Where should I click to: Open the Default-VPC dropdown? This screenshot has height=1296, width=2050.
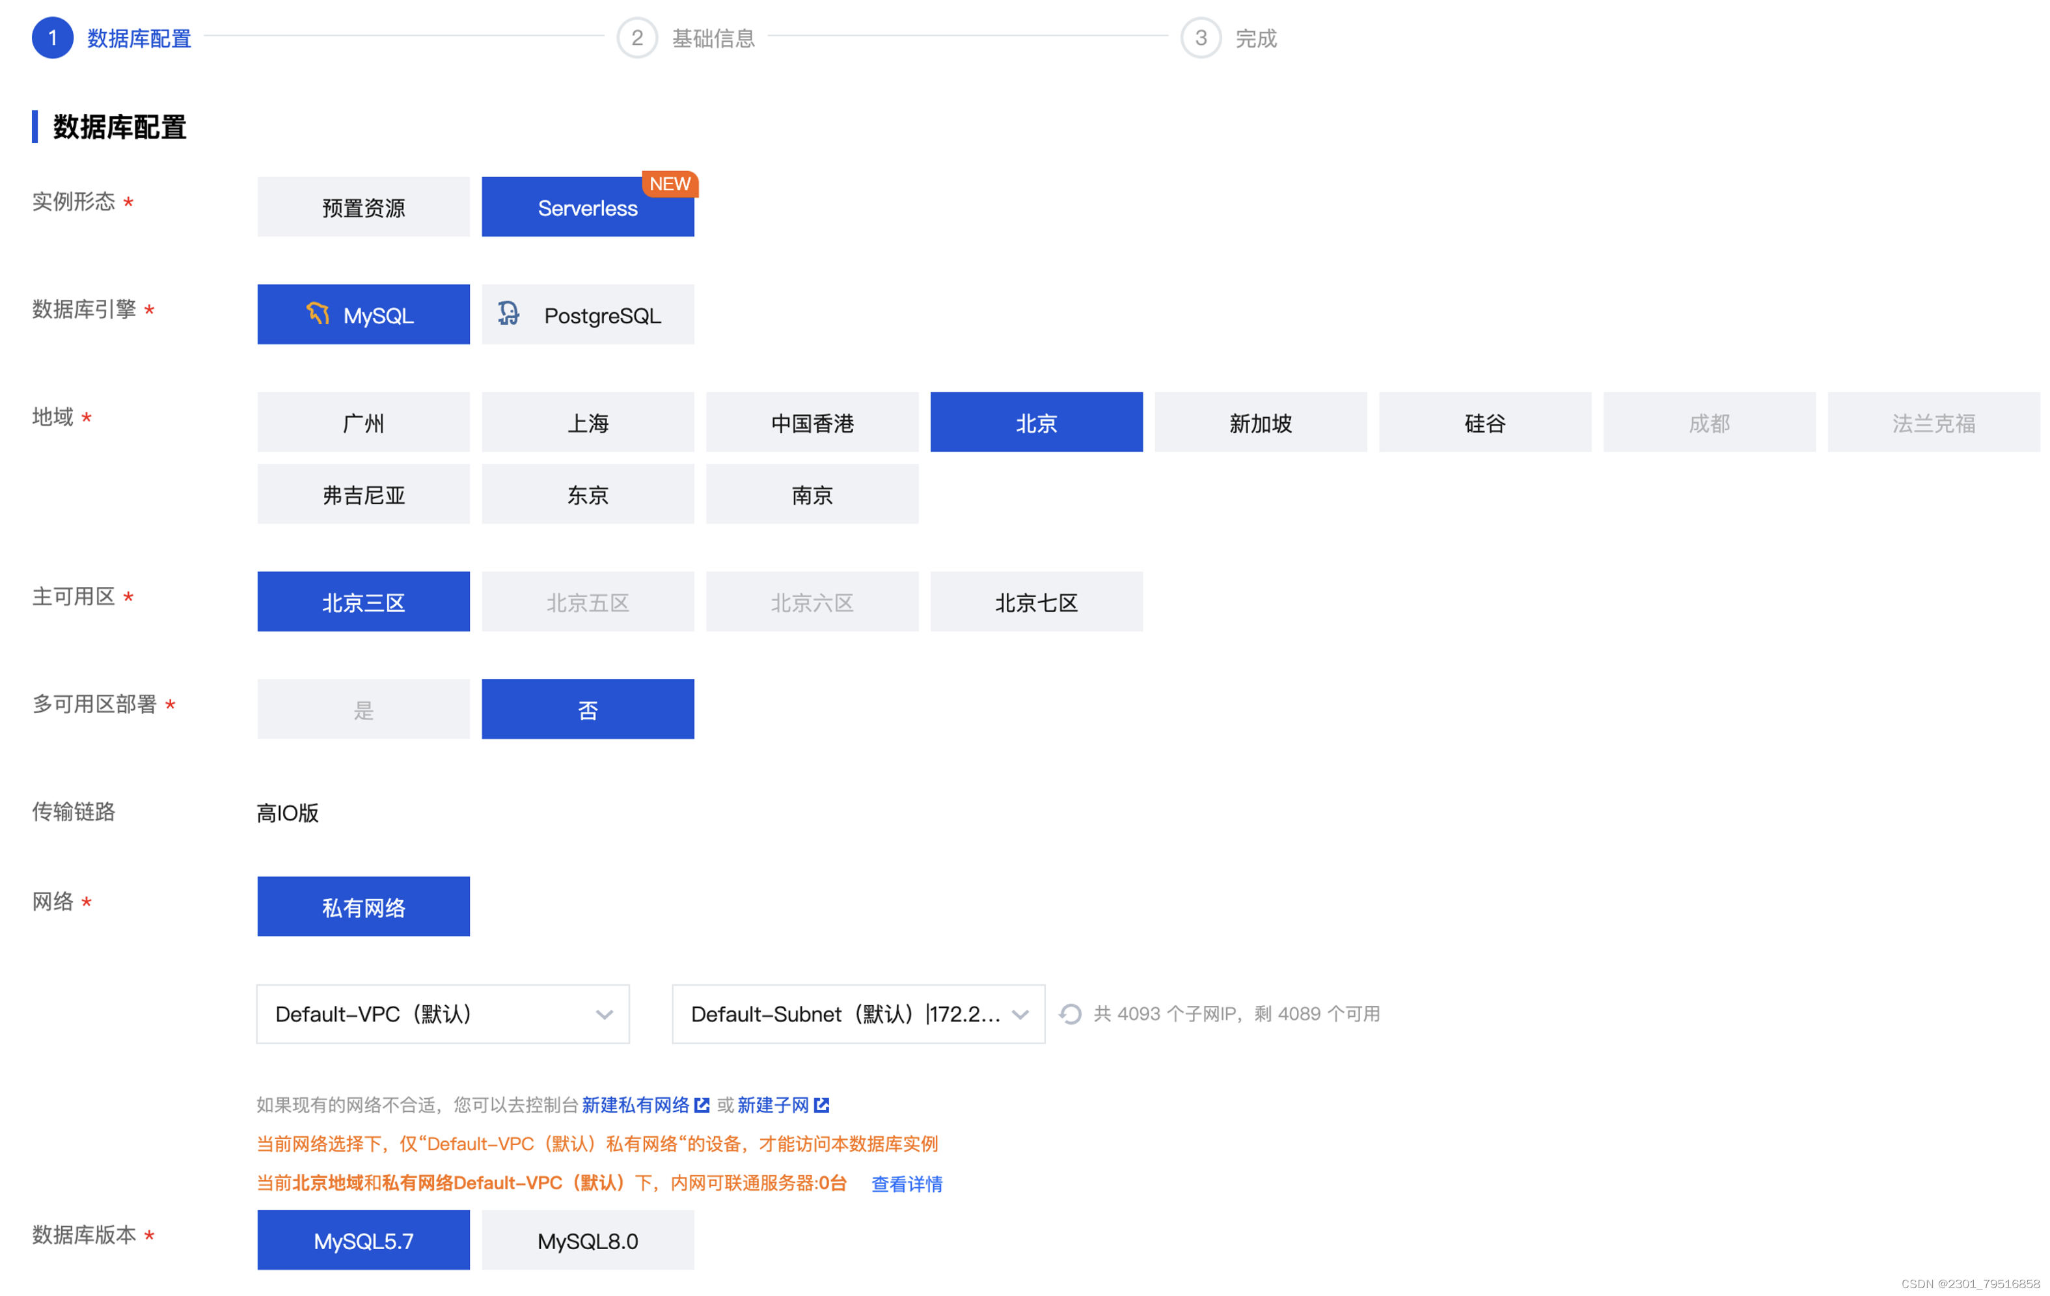point(443,1014)
